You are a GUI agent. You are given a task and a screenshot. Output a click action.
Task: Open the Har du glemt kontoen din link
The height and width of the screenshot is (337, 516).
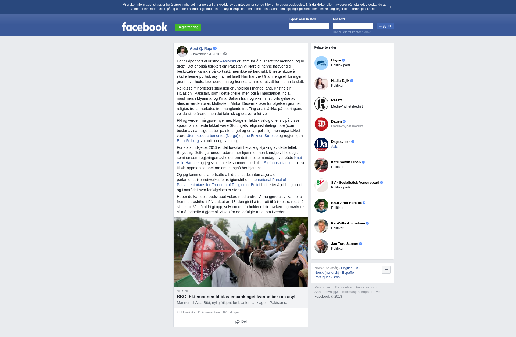click(352, 32)
